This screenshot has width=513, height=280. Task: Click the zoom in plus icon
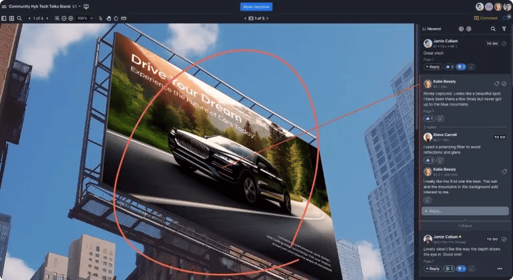point(70,18)
